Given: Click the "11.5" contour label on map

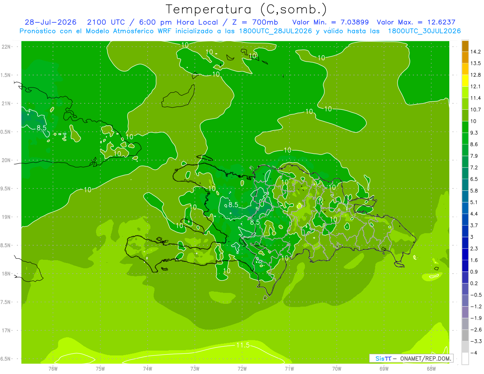Looking at the screenshot, I should tap(243, 345).
